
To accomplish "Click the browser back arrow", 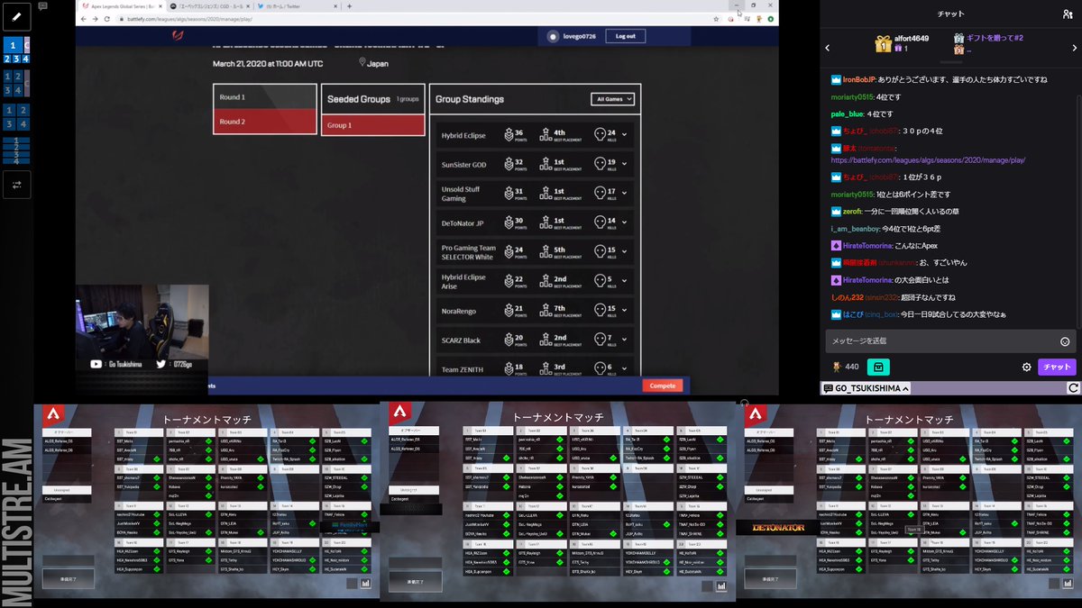I will click(x=84, y=18).
